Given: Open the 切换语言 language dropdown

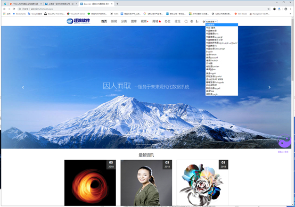Looking at the screenshot, I should coord(211,21).
